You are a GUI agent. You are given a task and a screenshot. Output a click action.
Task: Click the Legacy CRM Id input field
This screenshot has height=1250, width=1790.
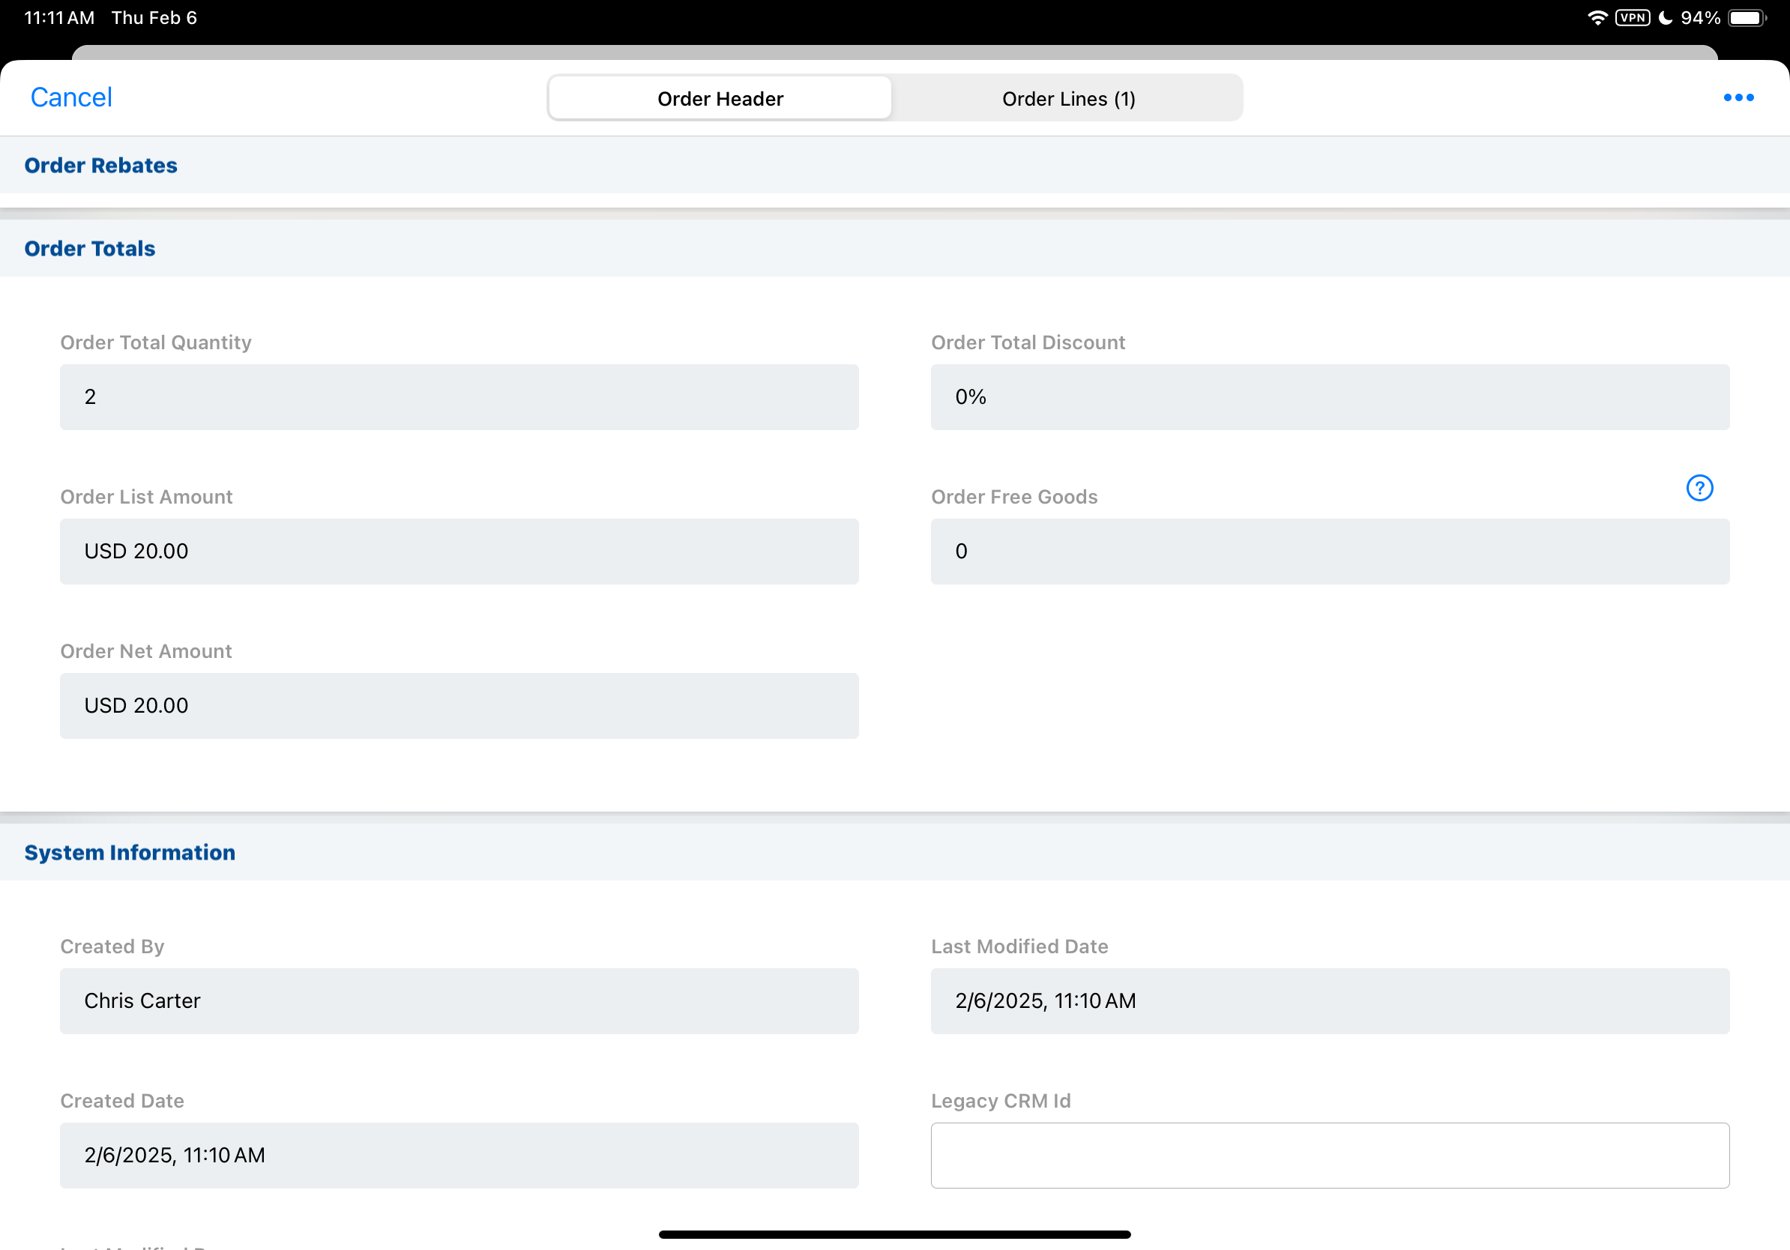point(1329,1155)
